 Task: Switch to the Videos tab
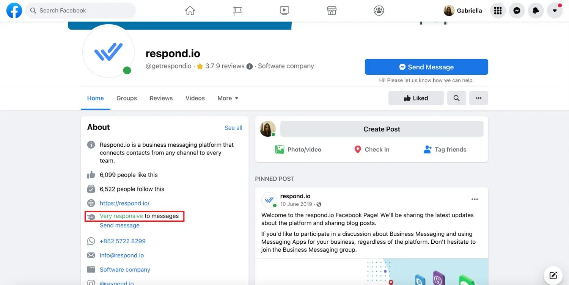pyautogui.click(x=195, y=98)
